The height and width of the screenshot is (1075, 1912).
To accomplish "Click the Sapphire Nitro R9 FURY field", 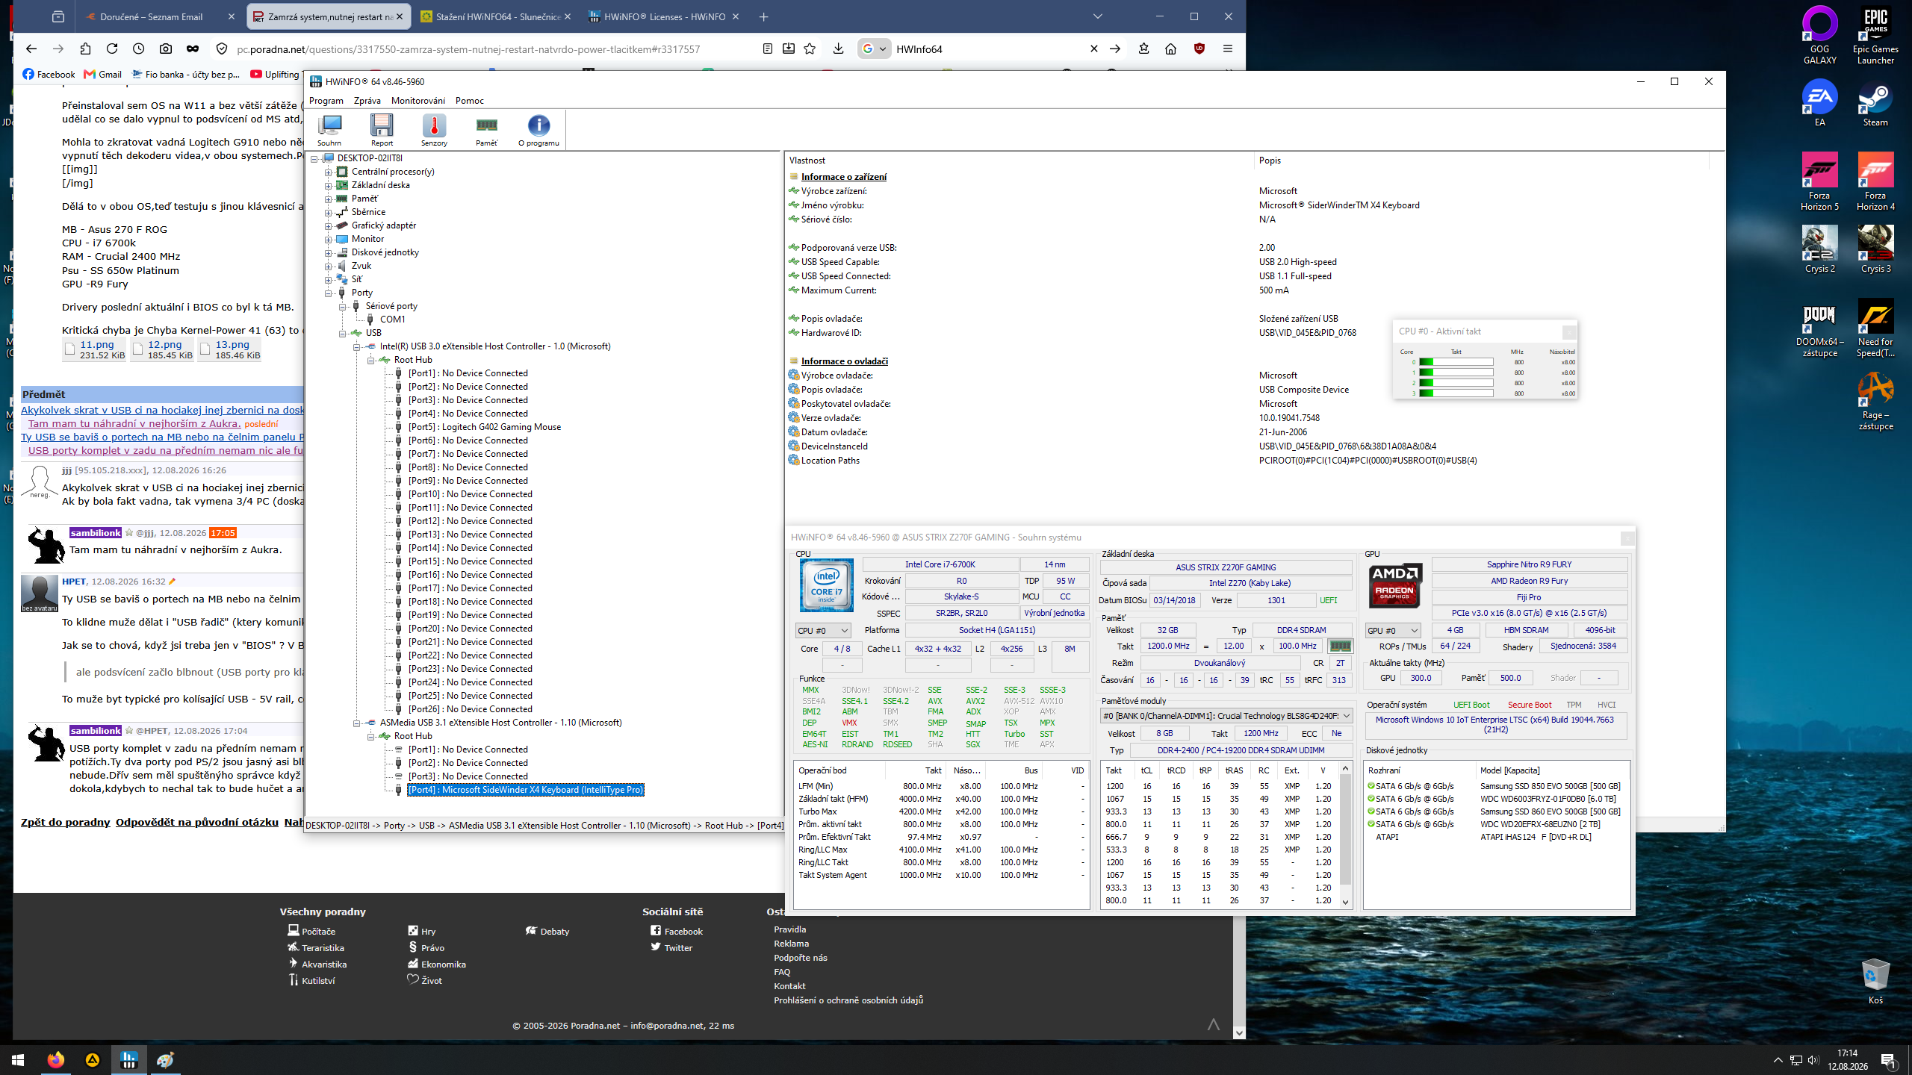I will click(x=1529, y=564).
